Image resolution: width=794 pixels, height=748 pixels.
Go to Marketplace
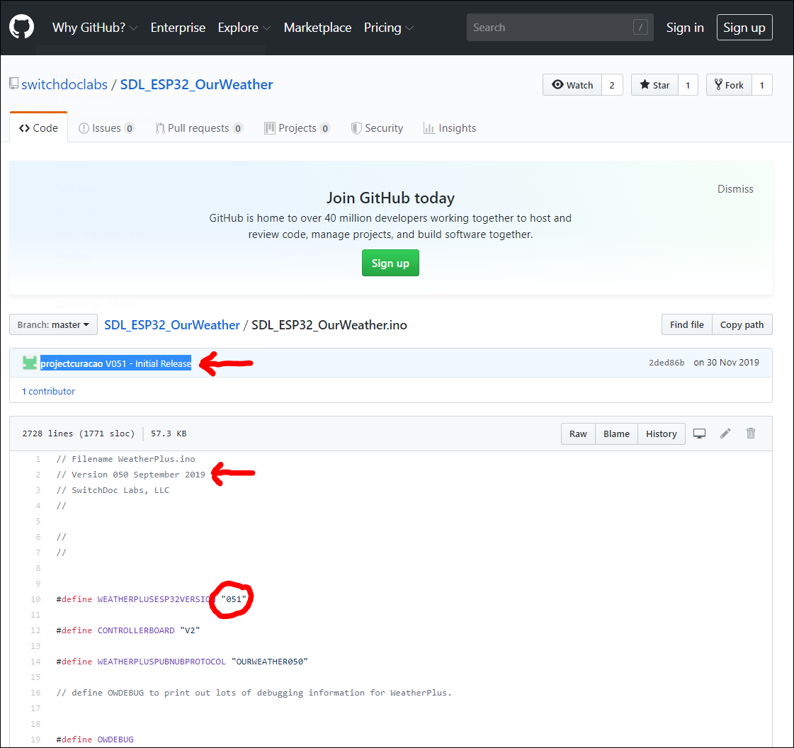[317, 28]
